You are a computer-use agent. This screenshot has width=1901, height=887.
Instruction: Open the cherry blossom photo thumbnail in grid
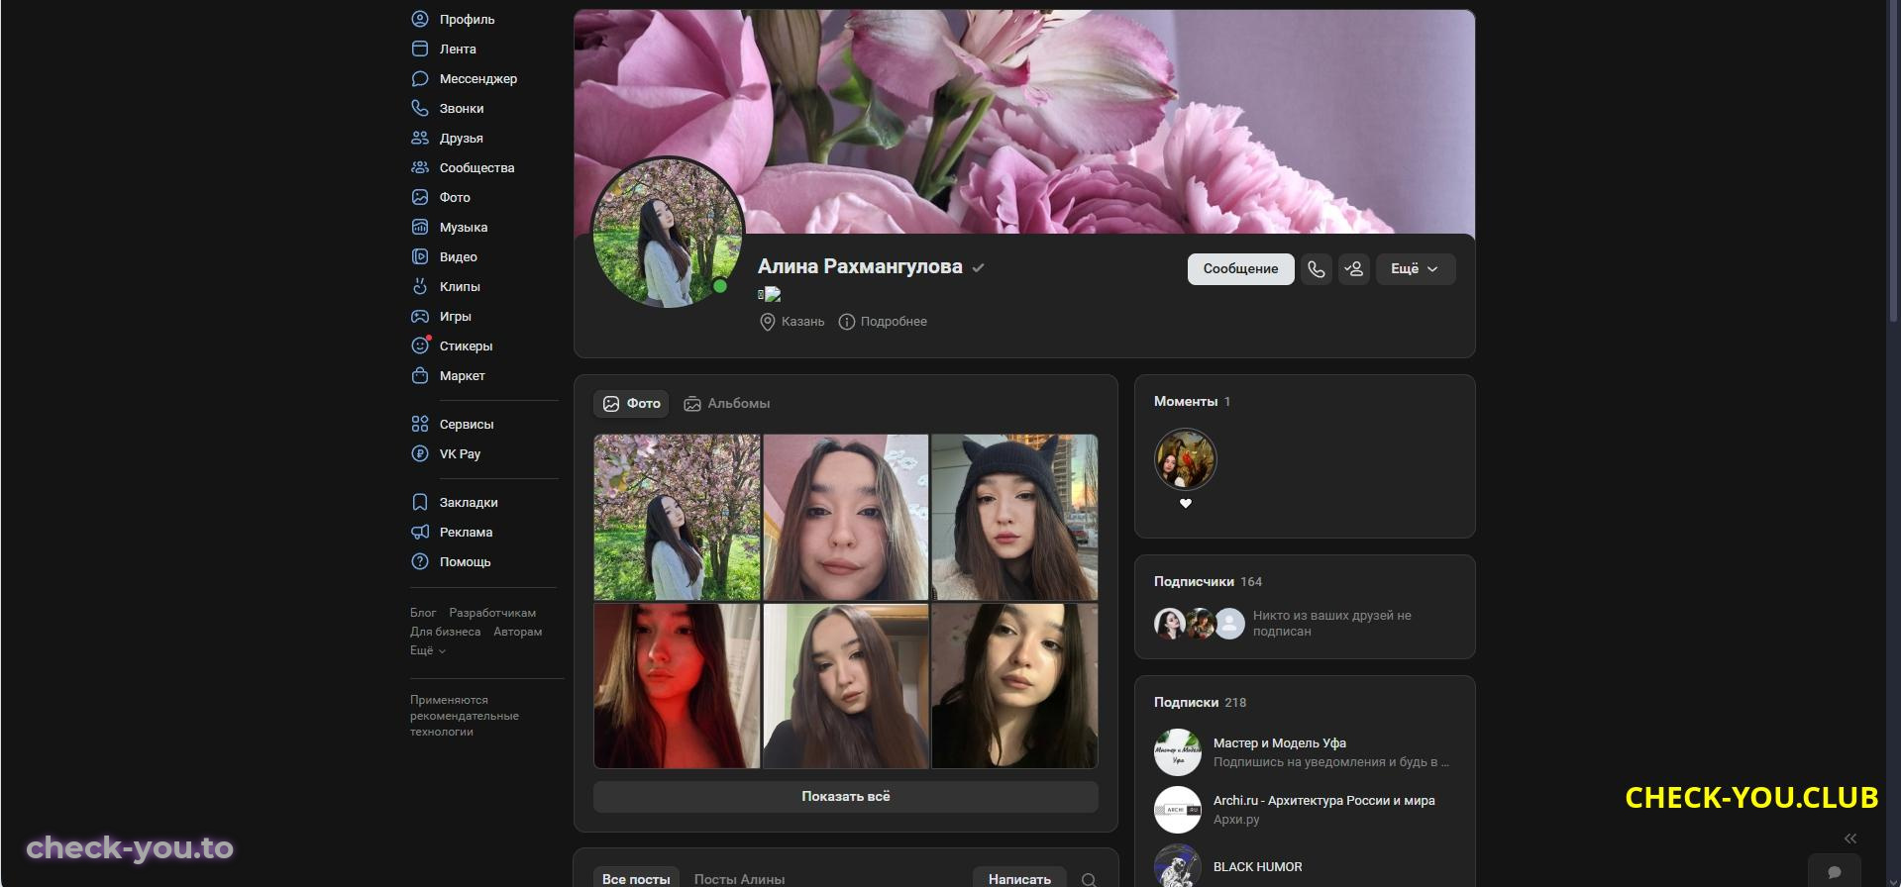click(678, 518)
